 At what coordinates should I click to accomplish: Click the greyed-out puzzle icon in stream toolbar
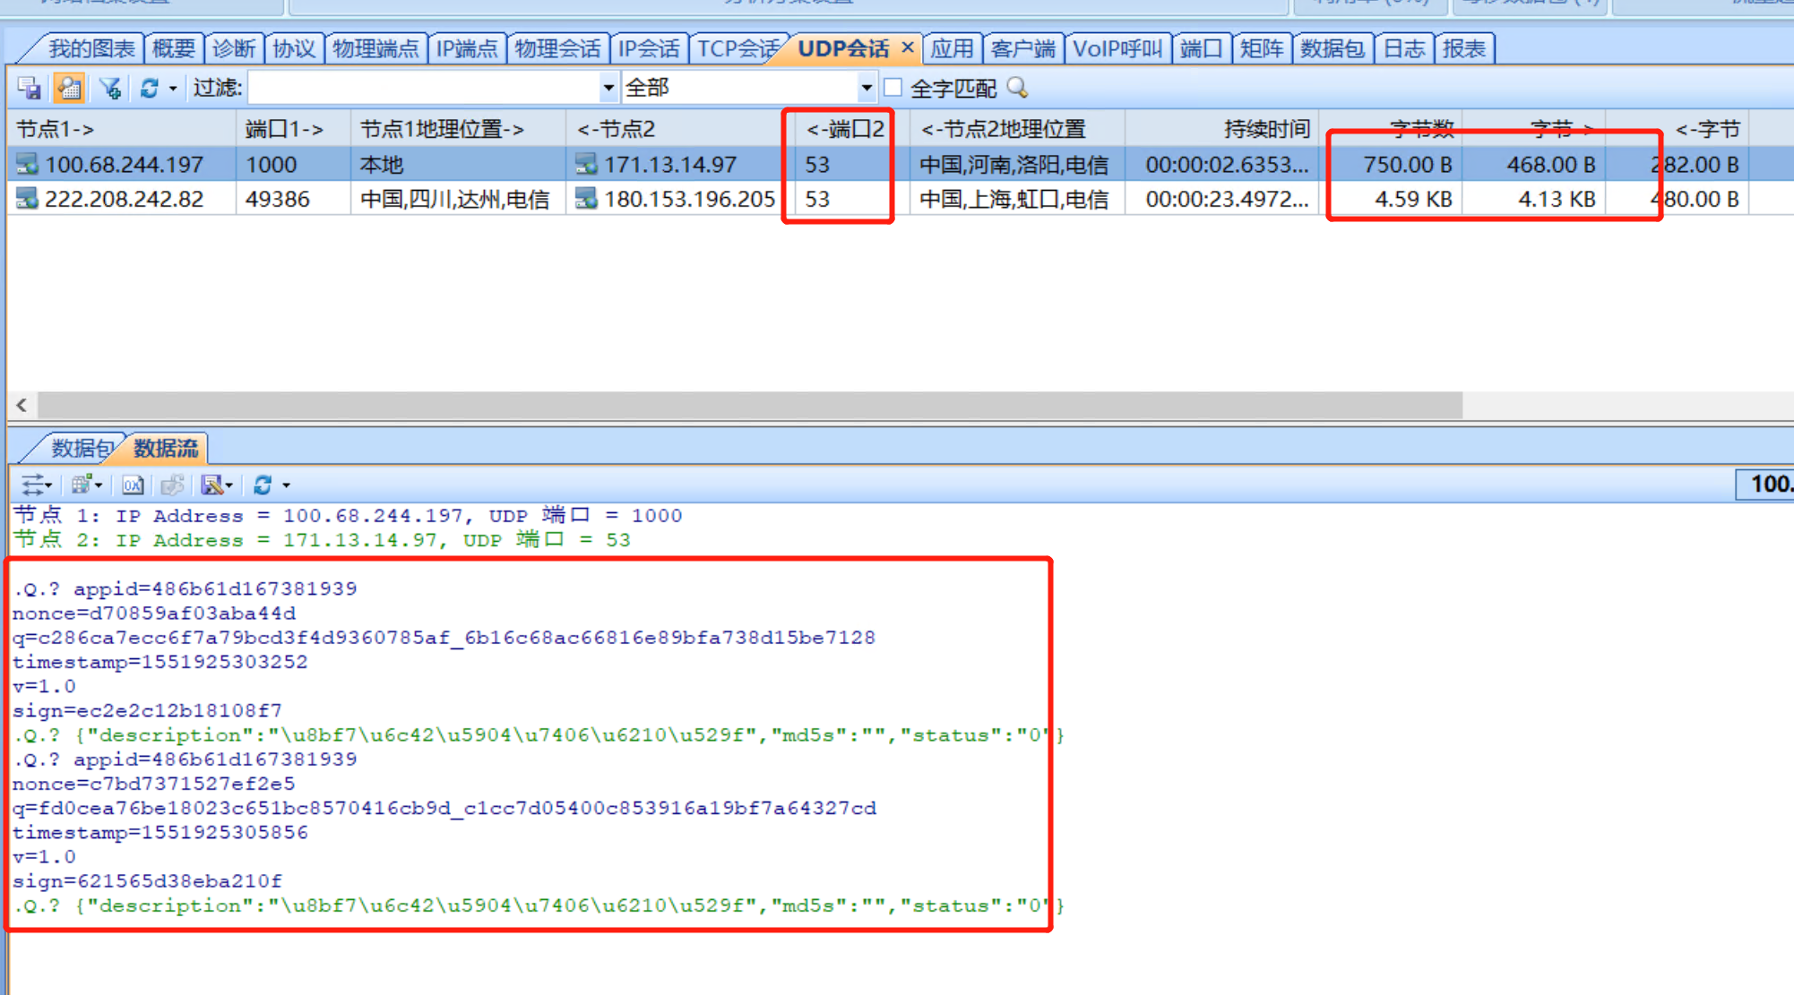(172, 485)
